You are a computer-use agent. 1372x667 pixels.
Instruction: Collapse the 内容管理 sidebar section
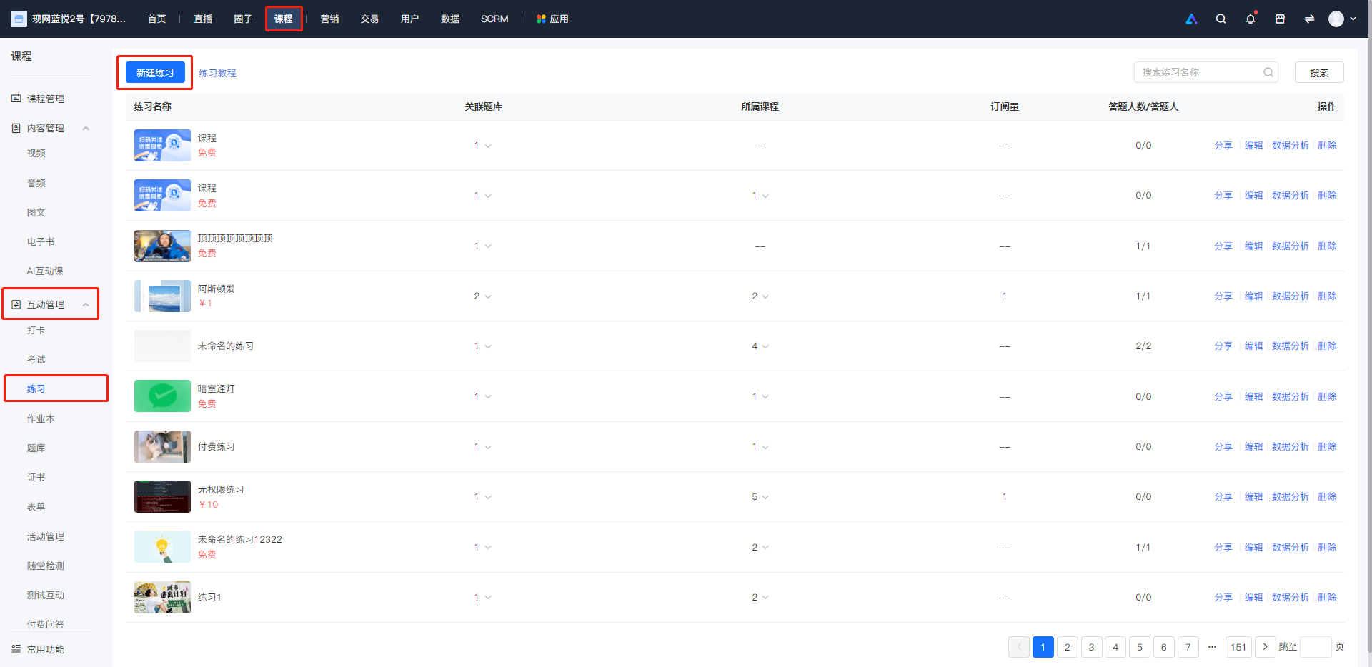point(86,129)
